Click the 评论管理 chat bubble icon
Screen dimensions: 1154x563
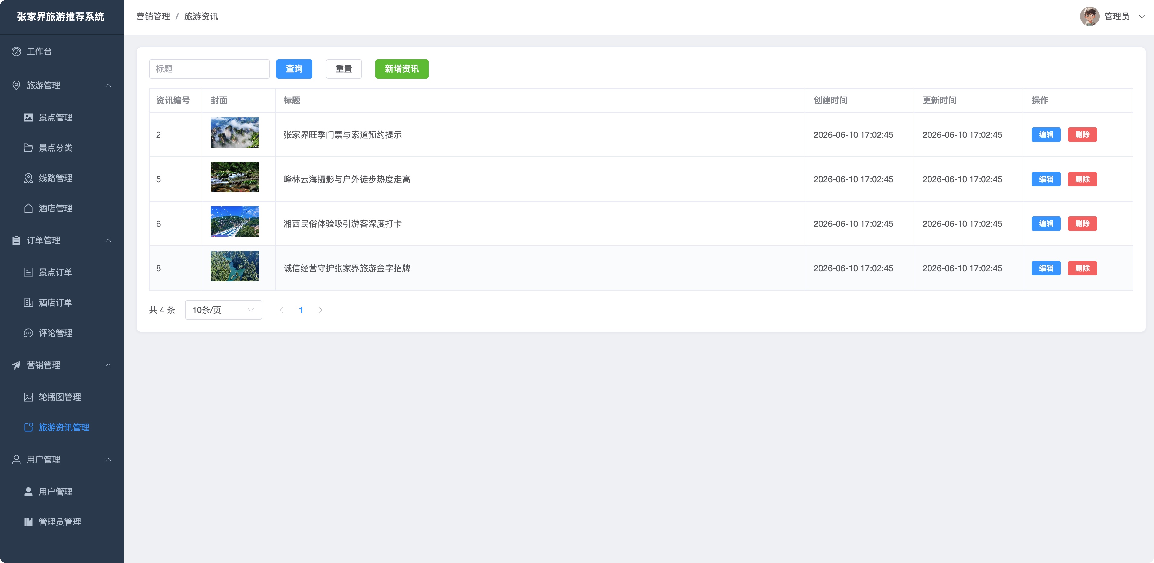pyautogui.click(x=28, y=333)
